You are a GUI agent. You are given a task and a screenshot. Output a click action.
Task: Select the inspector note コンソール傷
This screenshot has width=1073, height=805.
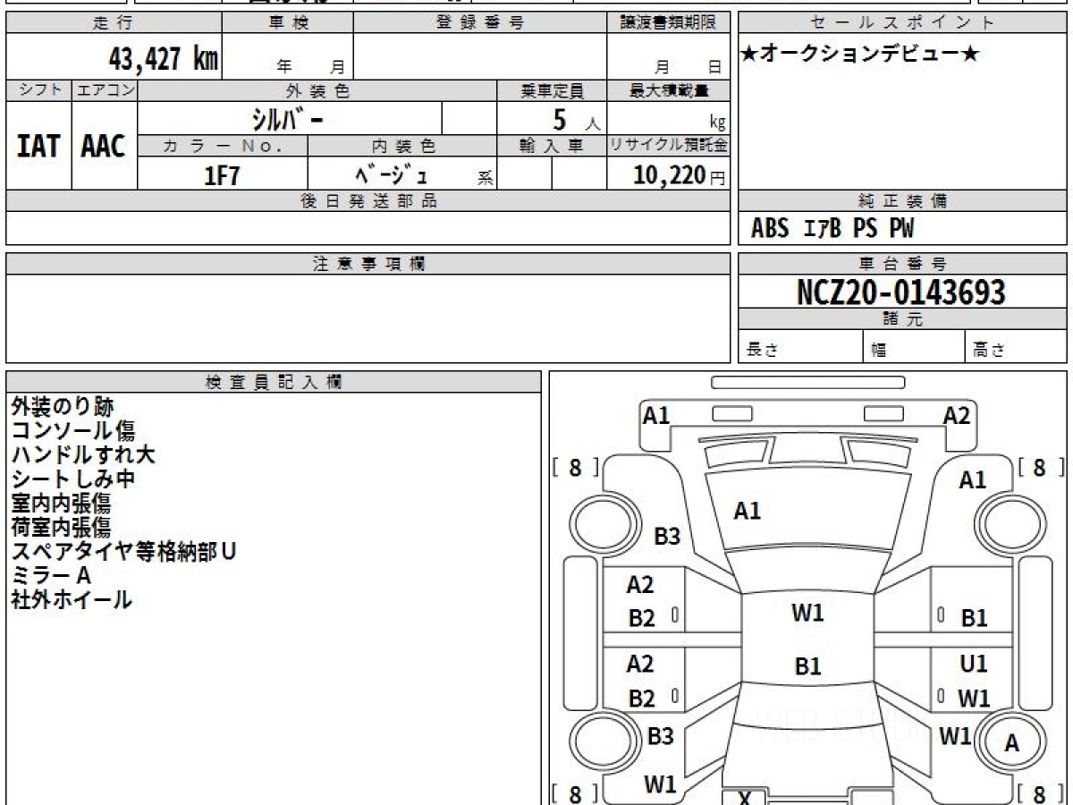tap(73, 431)
